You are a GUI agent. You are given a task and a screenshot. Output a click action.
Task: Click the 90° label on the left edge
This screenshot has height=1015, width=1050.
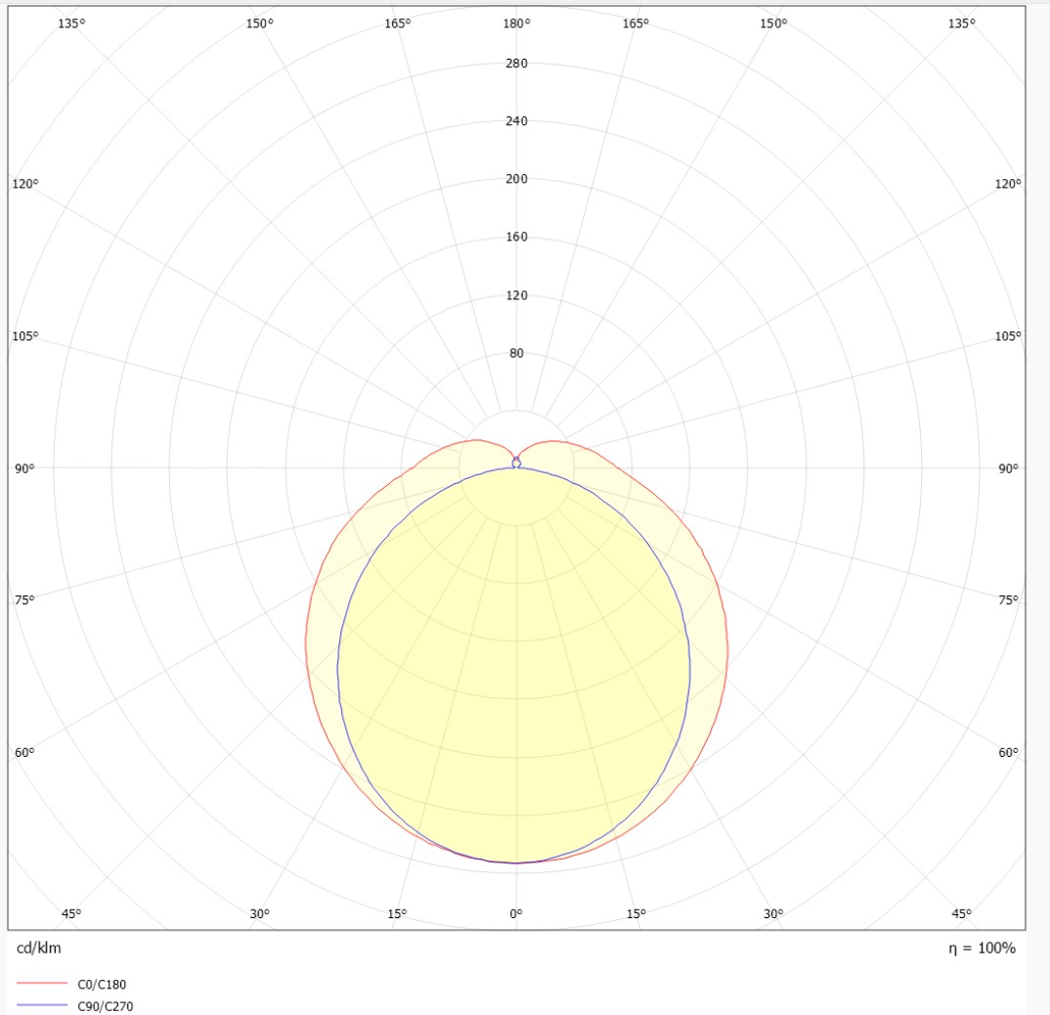click(24, 468)
